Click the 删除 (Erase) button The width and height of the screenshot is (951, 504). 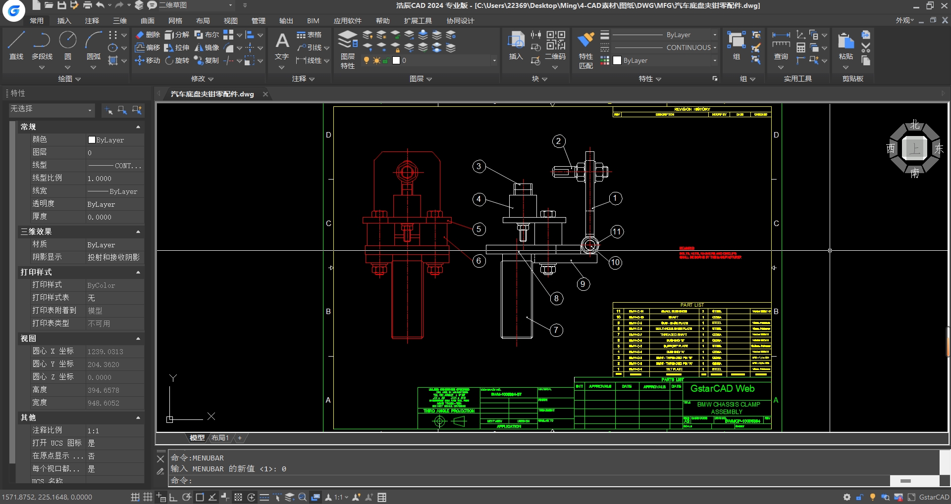[x=148, y=35]
